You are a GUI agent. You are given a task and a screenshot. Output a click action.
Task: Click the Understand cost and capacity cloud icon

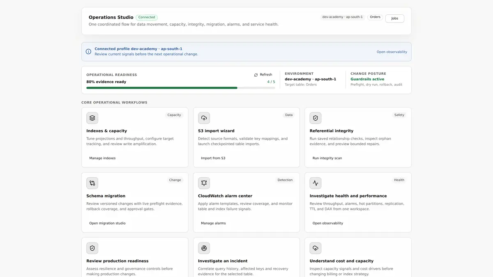[x=316, y=248]
